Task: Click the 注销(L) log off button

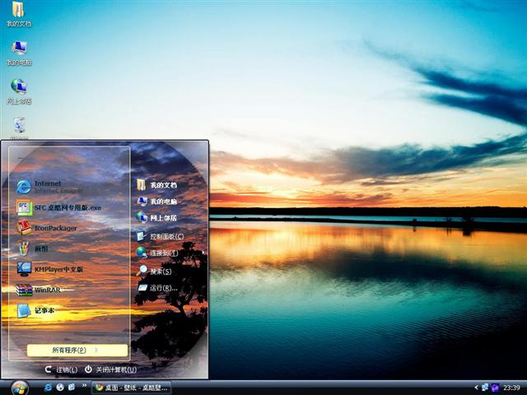Action: point(62,369)
